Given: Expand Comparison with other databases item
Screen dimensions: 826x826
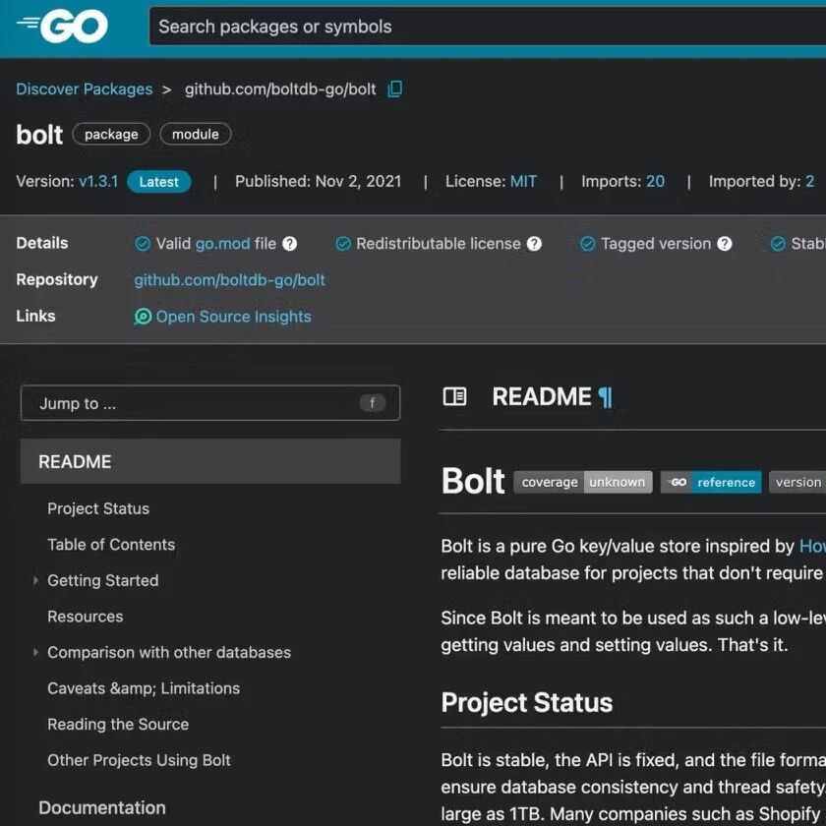Looking at the screenshot, I should 35,652.
